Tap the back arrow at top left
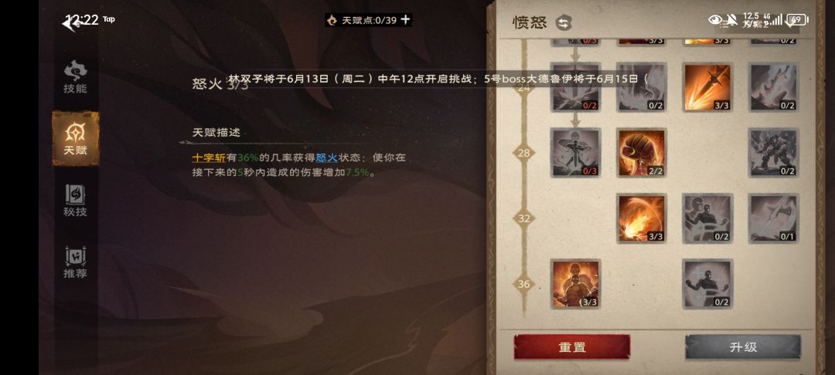The width and height of the screenshot is (835, 375). pos(70,22)
